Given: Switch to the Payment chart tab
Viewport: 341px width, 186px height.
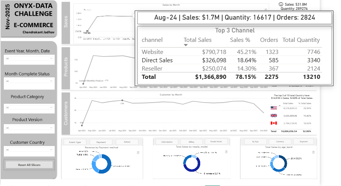Looking at the screenshot, I should (x=98, y=142).
